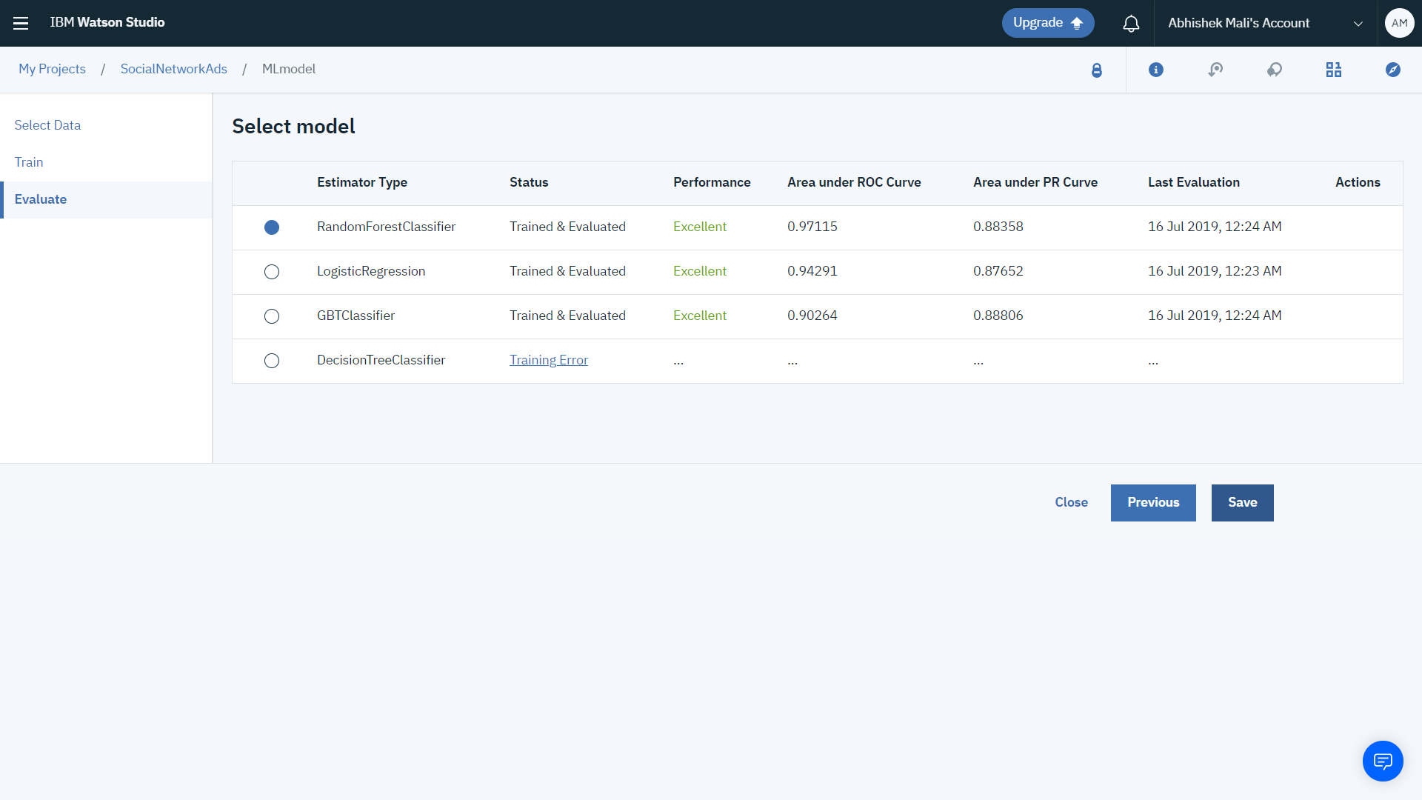
Task: Go to the Train step
Action: (x=29, y=162)
